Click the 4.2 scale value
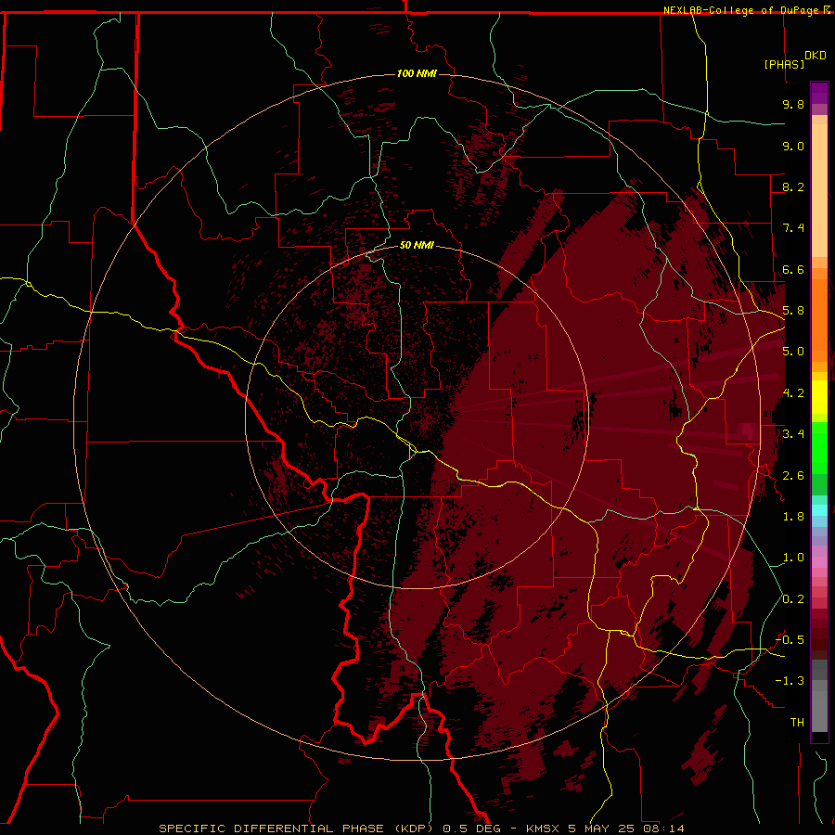The height and width of the screenshot is (835, 835). click(793, 393)
